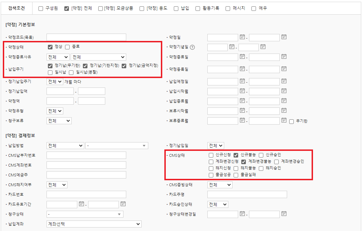Open the 납입계좌 계좌선택 dropdown
The image size is (363, 231).
(94, 224)
